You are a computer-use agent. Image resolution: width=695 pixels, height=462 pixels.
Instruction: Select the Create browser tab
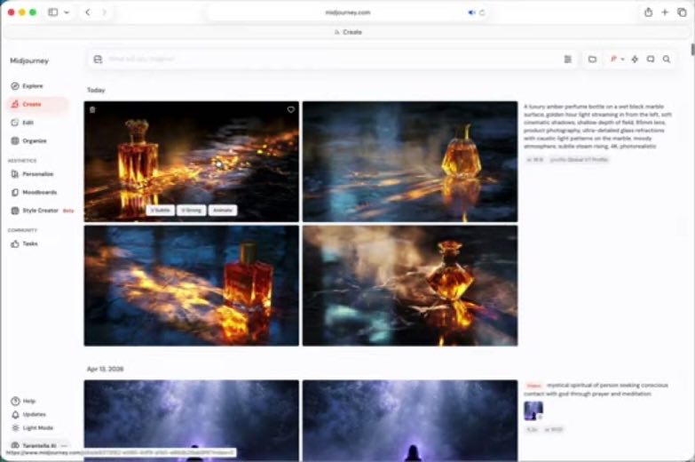click(x=348, y=32)
